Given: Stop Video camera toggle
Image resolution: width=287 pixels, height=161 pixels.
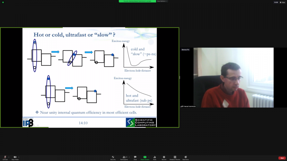Looking at the screenshot, I should (x=15, y=157).
